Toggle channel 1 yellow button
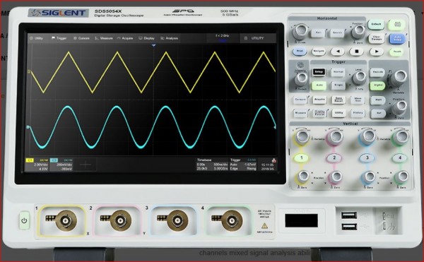Screen dimensions: 424x262 click(x=302, y=157)
